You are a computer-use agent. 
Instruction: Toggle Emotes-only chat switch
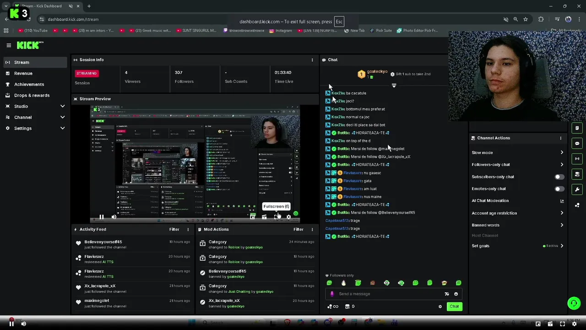559,189
